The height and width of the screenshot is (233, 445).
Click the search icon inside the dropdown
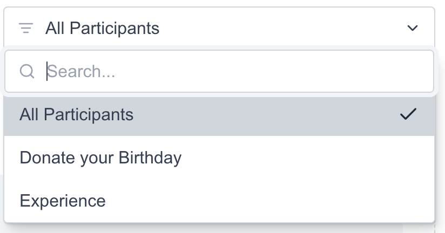point(27,71)
